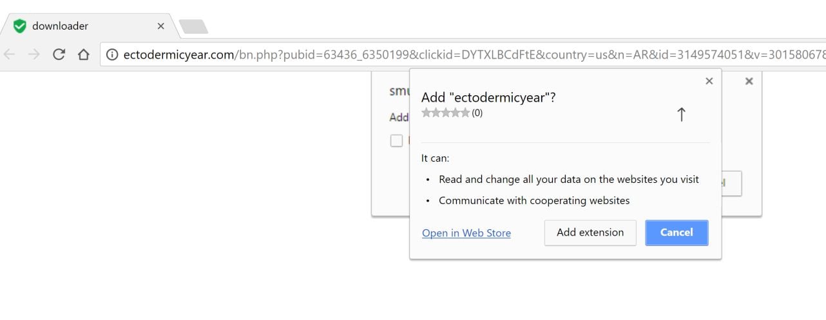Viewport: 826px width, 320px height.
Task: Click the partially hidden button behind the dialog
Action: 732,184
